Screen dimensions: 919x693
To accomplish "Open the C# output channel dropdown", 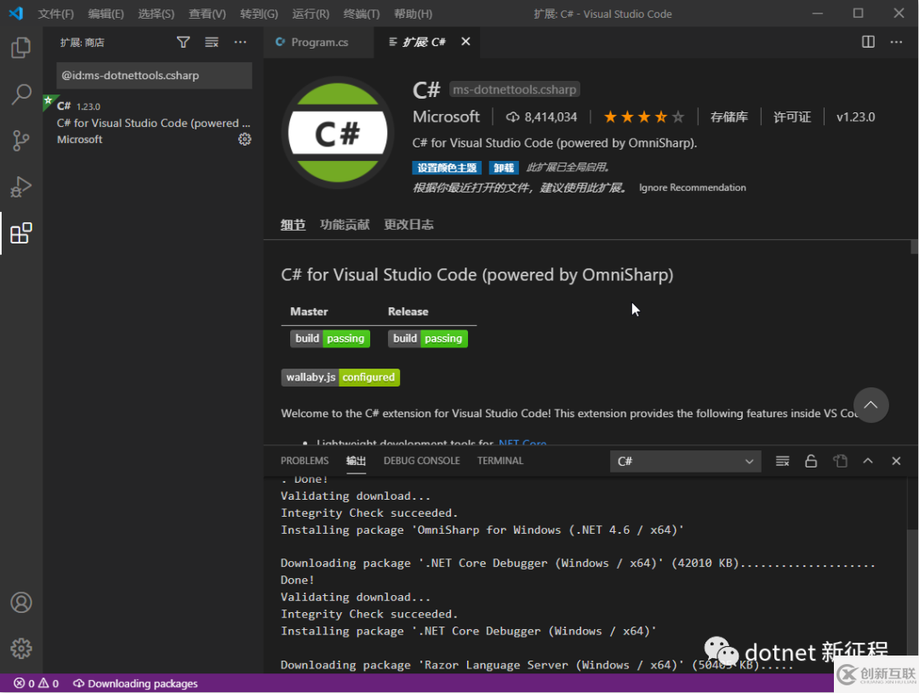I will click(x=684, y=461).
